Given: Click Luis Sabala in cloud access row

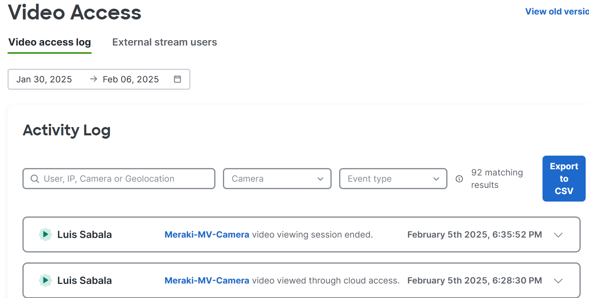Looking at the screenshot, I should tap(84, 280).
